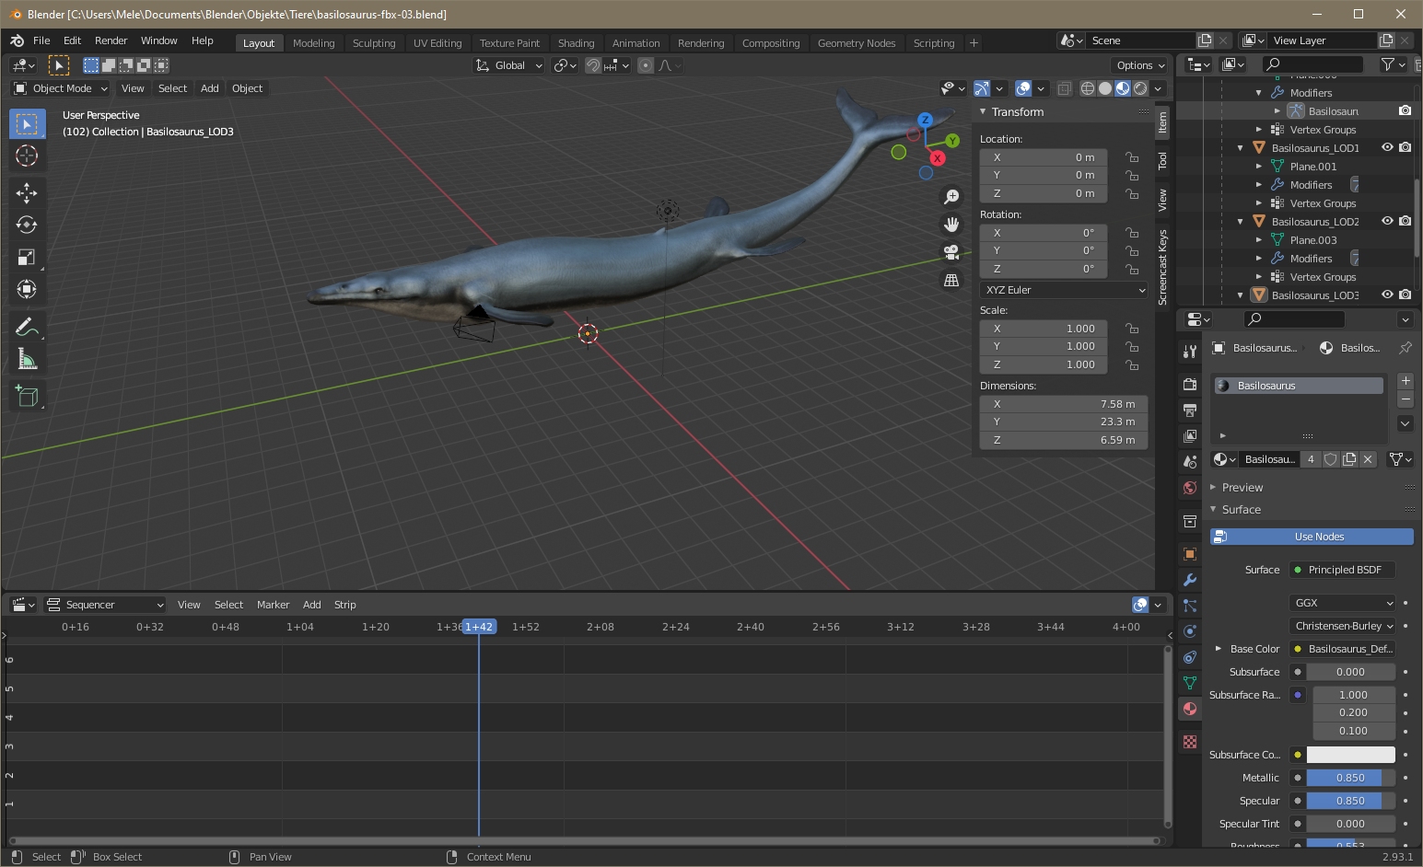Click the camera view icon in viewport
The height and width of the screenshot is (867, 1423).
(x=951, y=252)
